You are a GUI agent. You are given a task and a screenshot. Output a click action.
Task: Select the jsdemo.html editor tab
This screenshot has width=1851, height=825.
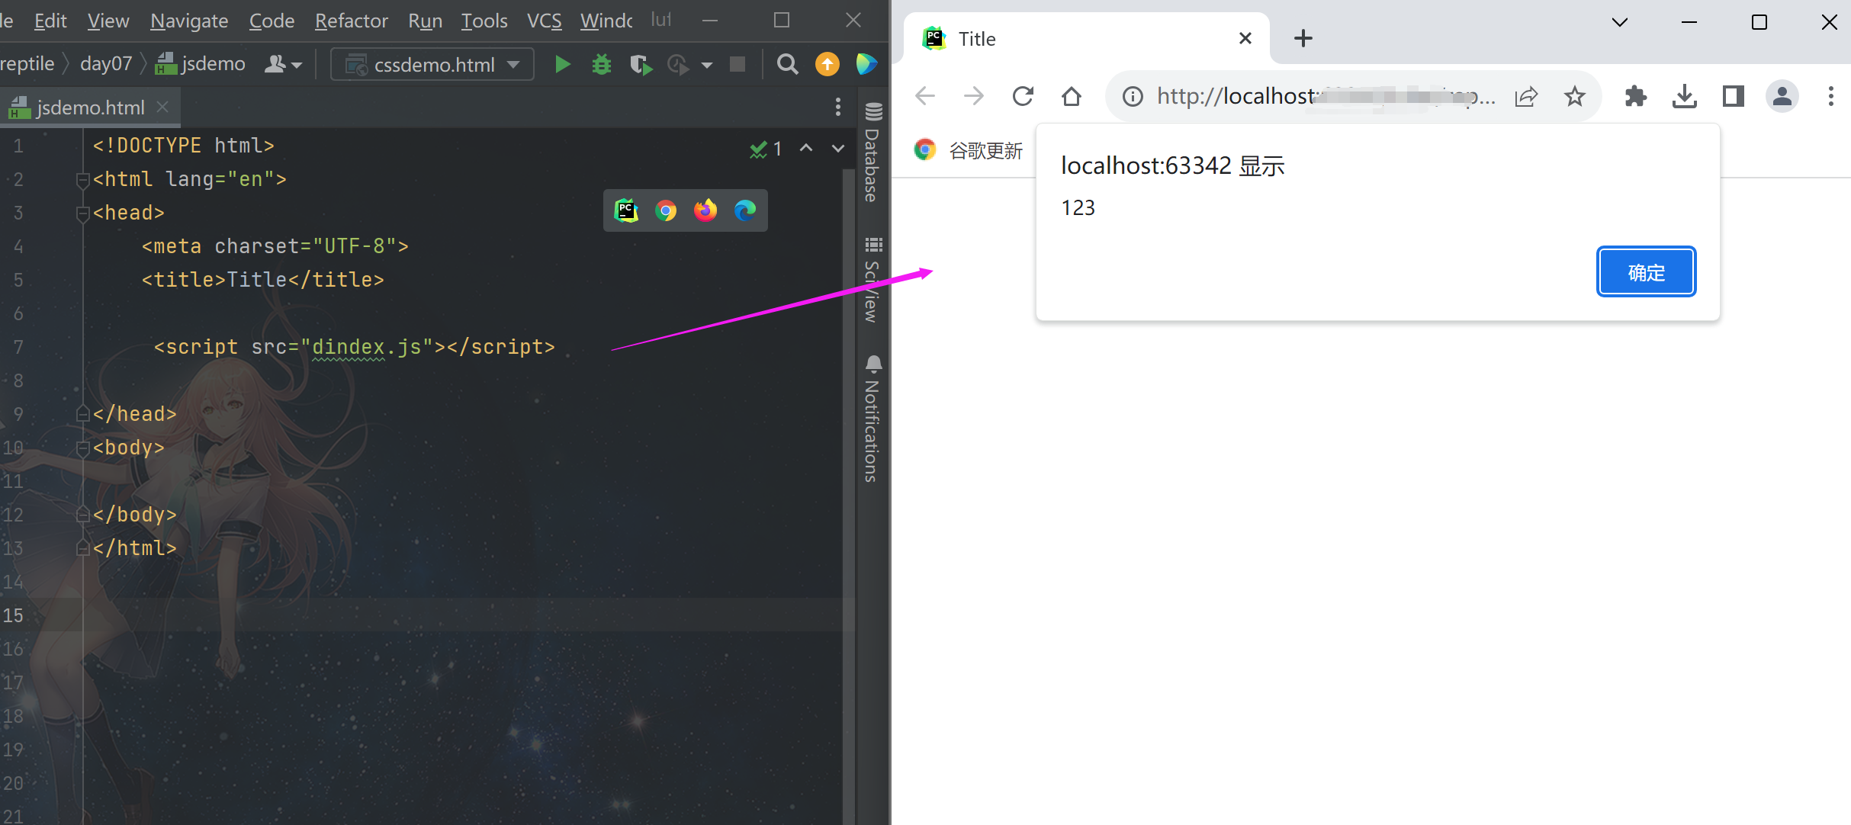[x=90, y=108]
